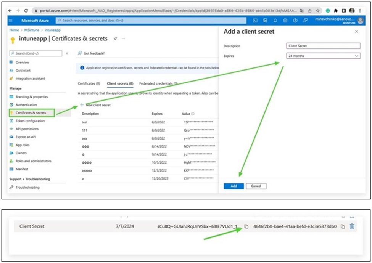Open the settings gear icon
This screenshot has height=263, width=372.
point(285,20)
